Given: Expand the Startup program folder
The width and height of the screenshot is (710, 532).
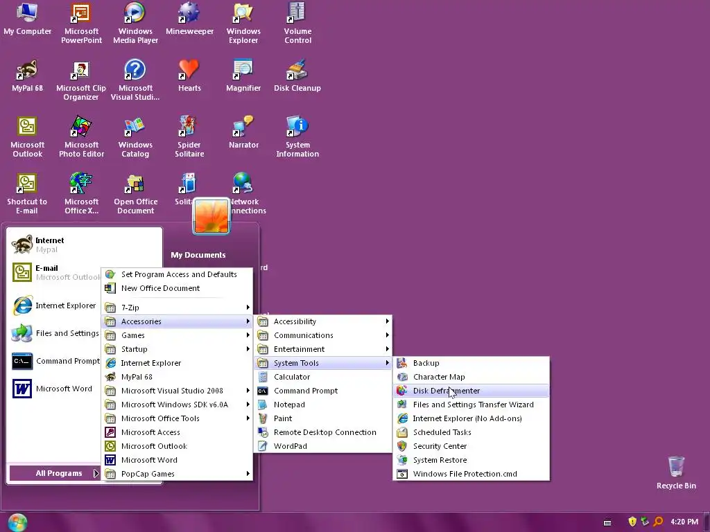Looking at the screenshot, I should point(177,349).
